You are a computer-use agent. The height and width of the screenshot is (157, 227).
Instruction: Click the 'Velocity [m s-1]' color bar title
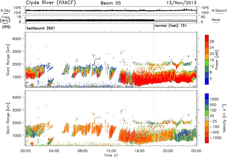pyautogui.click(x=224, y=118)
